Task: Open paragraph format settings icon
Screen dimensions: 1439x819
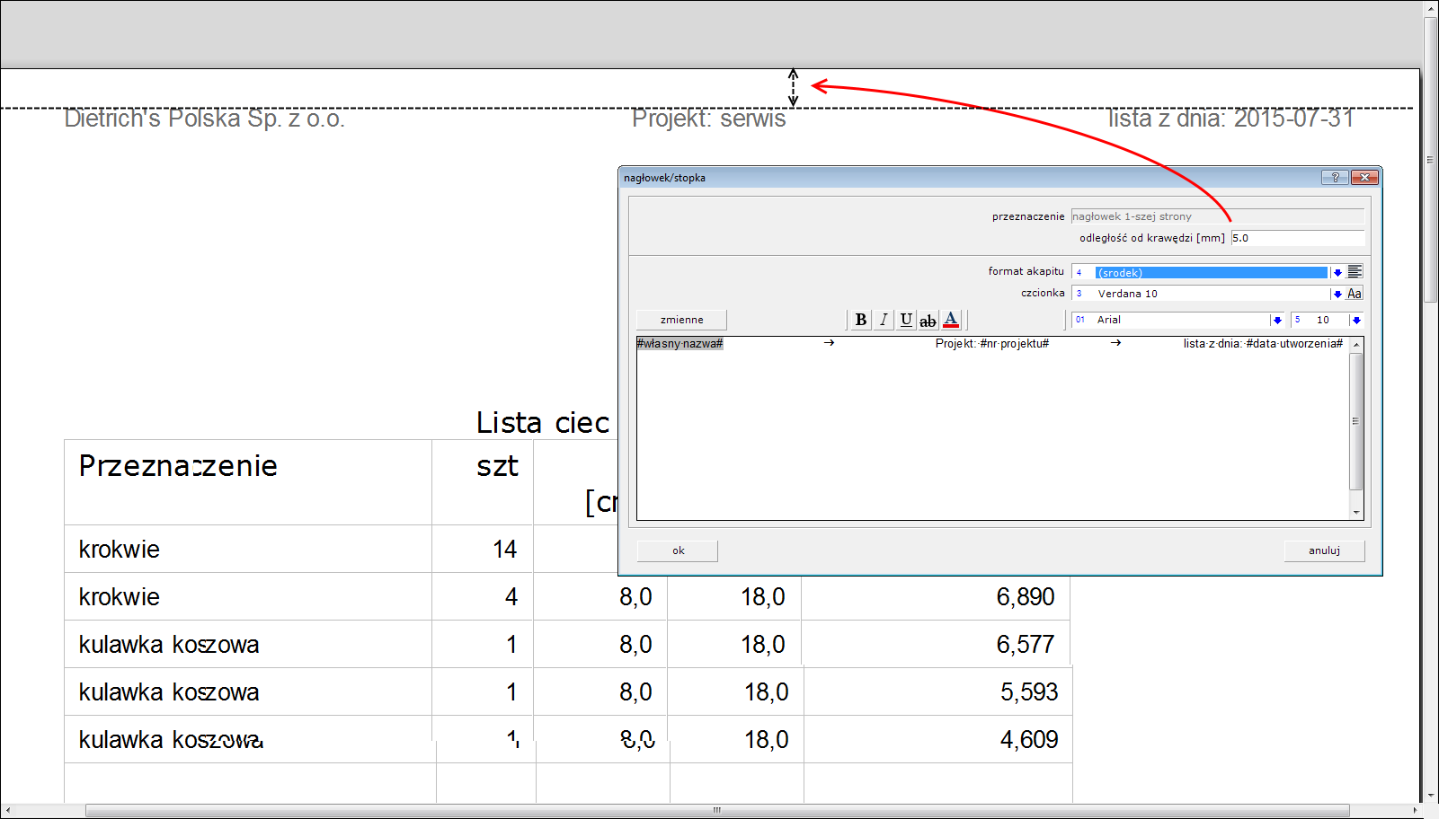Action: [1355, 272]
